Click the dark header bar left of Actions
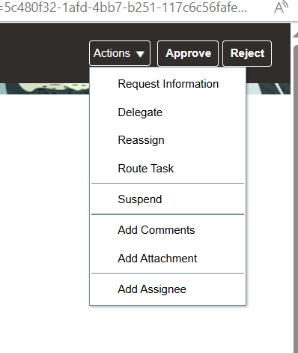 (x=44, y=53)
